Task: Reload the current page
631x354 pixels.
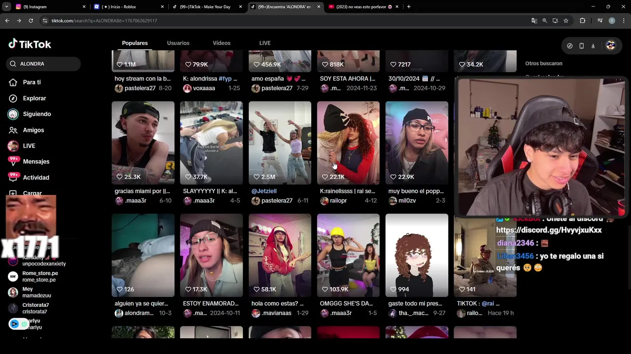Action: tap(31, 21)
